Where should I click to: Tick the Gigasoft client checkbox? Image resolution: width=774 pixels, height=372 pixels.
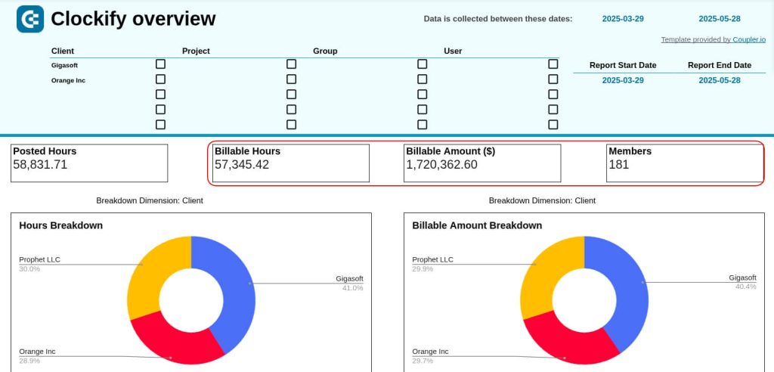click(160, 64)
